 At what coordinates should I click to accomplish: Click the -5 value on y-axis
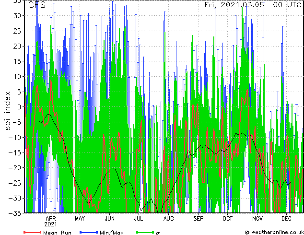point(17,122)
